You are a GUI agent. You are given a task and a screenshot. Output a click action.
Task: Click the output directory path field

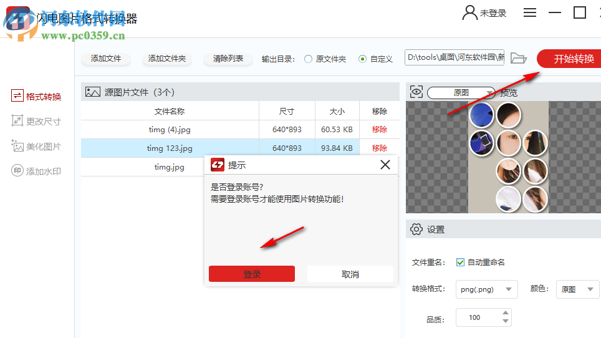click(454, 57)
